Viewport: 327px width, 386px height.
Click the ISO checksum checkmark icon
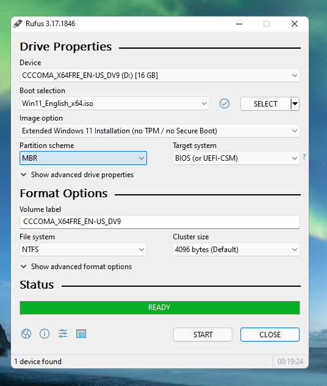(225, 104)
